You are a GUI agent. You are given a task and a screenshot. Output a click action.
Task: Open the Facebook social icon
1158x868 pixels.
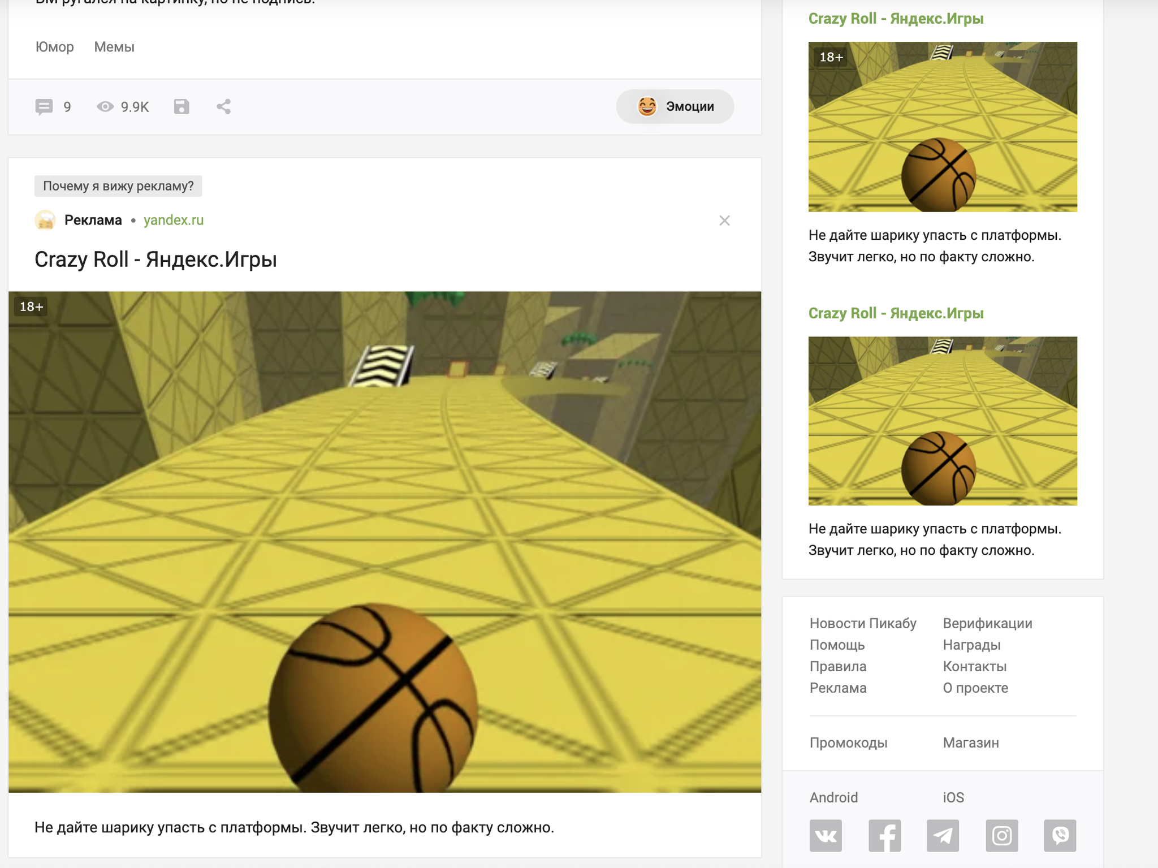click(x=884, y=835)
